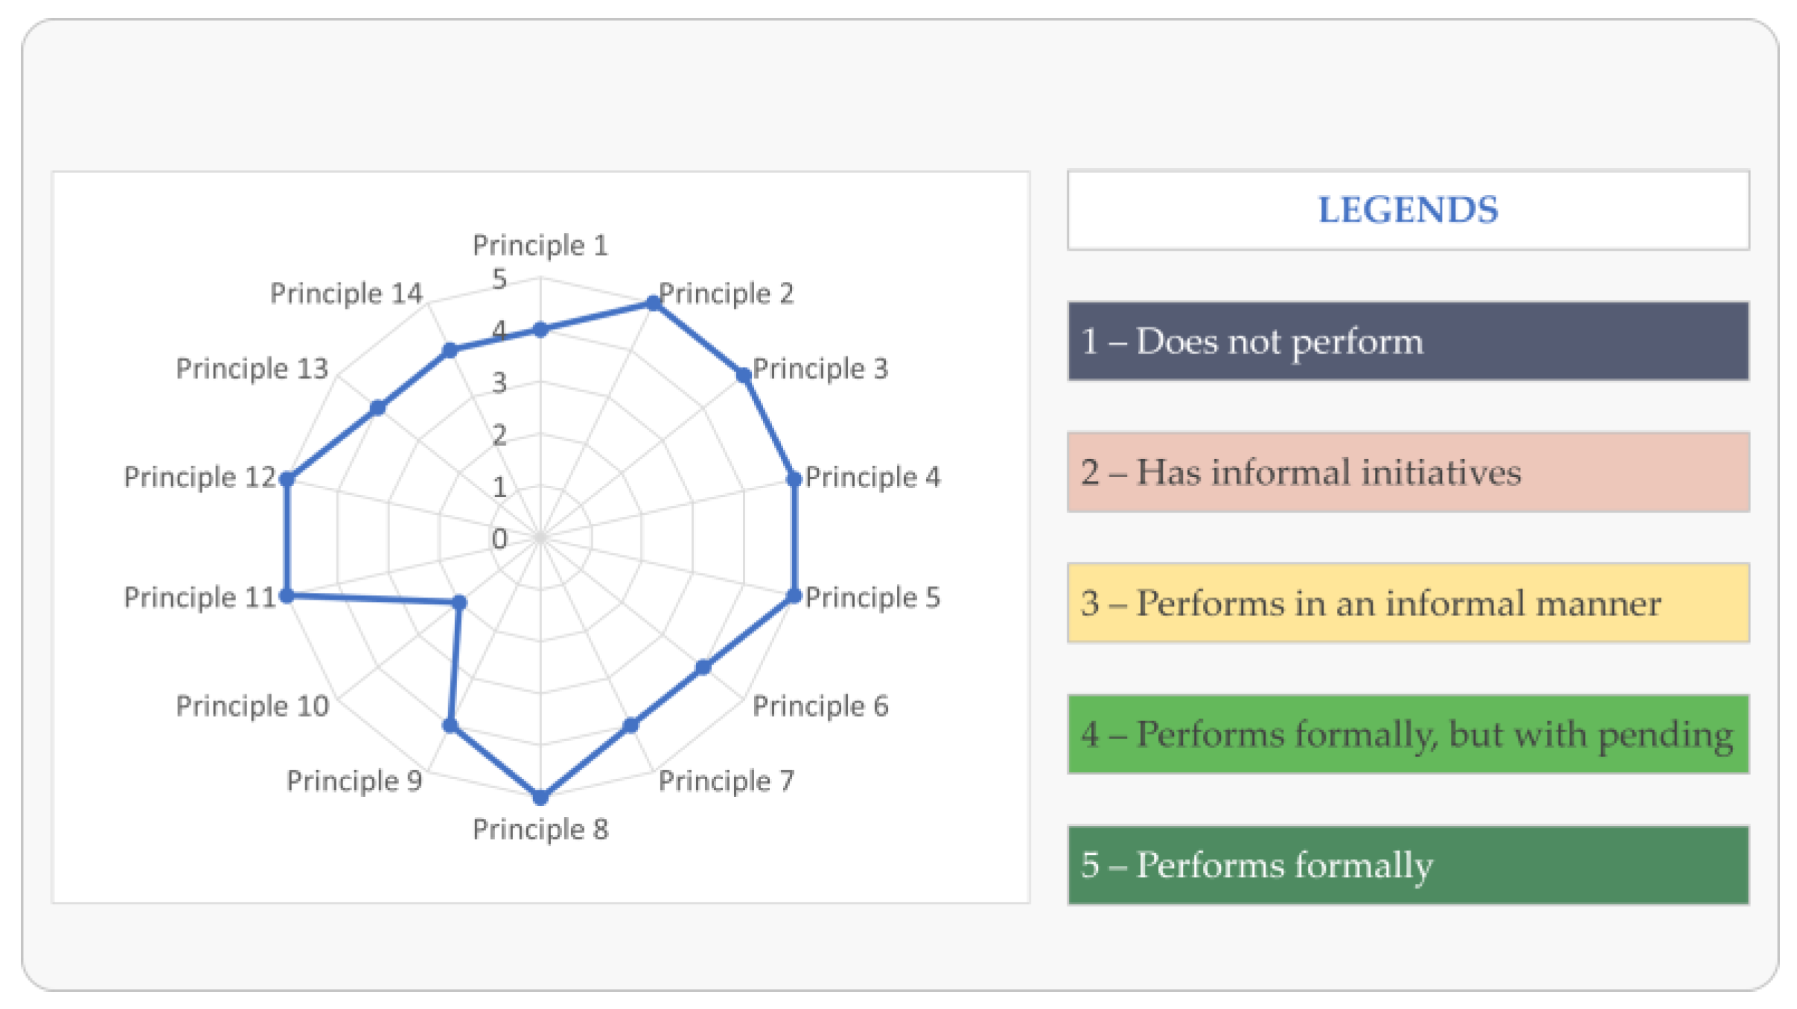Click the data point at Principle 2
1797x1009 pixels.
tap(653, 302)
